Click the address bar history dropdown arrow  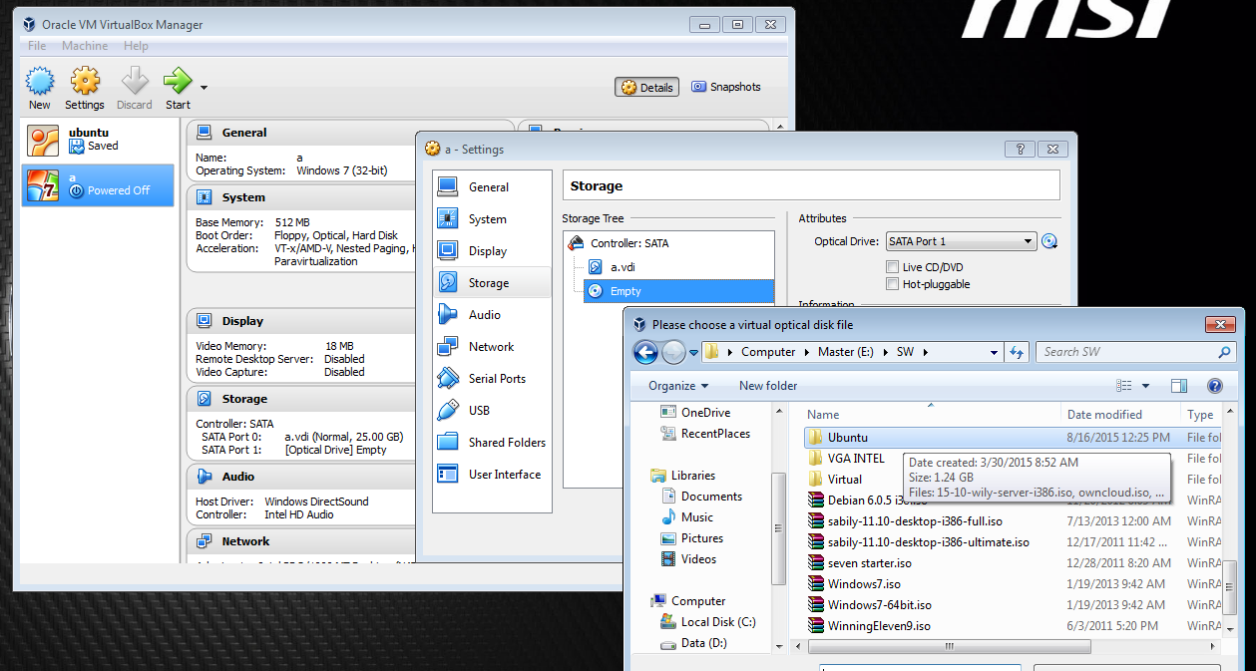tap(994, 352)
